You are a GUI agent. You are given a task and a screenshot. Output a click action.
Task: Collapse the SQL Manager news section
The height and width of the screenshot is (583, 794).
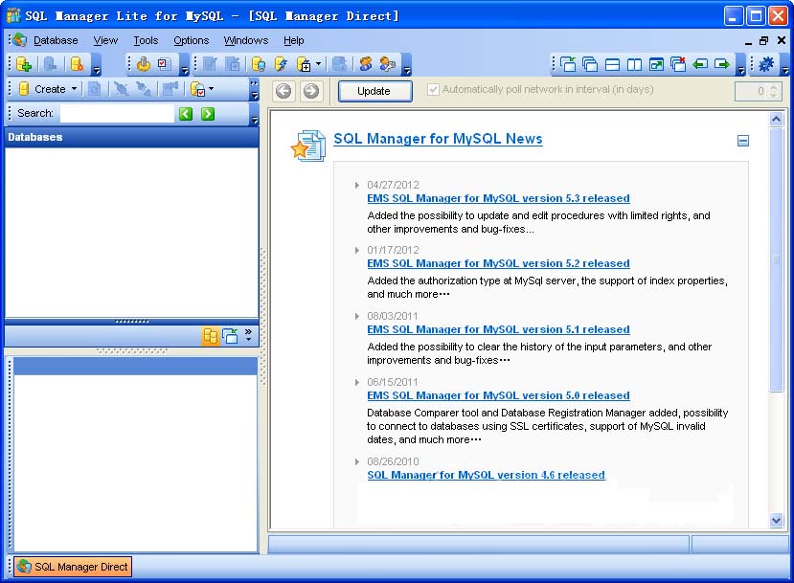click(x=743, y=141)
